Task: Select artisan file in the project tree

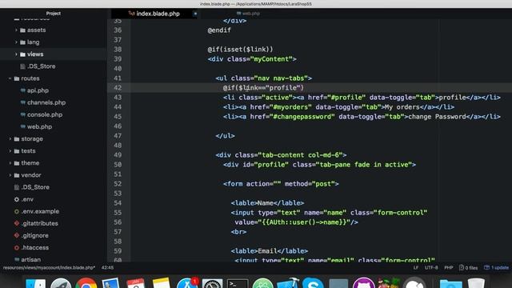Action: pyautogui.click(x=31, y=259)
